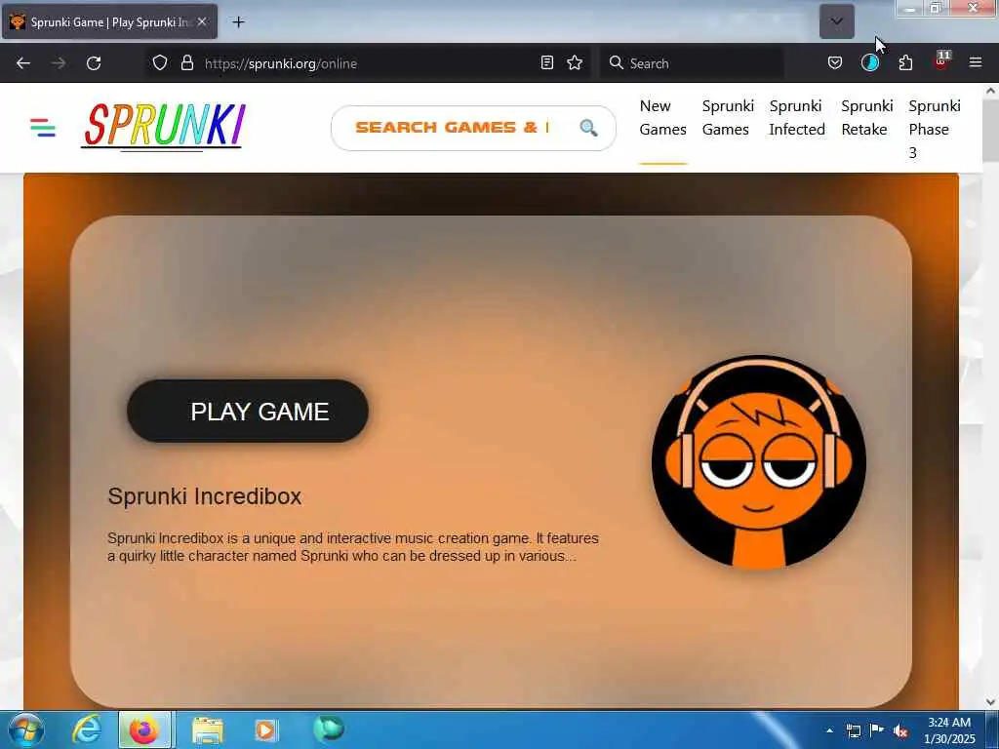Click the Firefox Search box
The image size is (999, 749).
pos(692,63)
